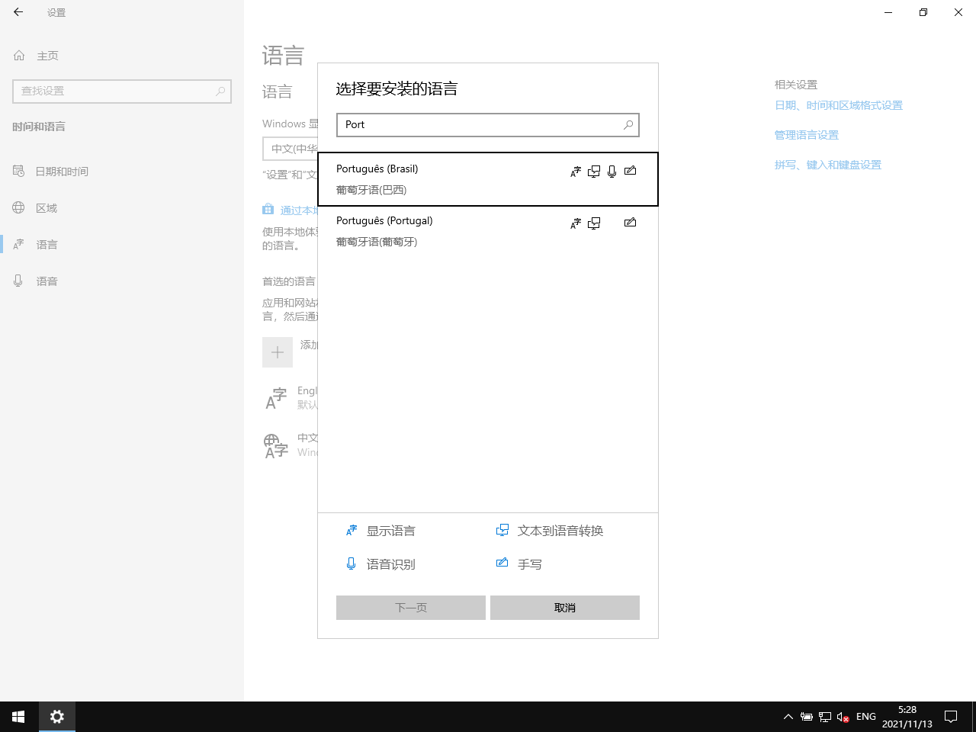The height and width of the screenshot is (732, 976).
Task: Open the Windows Start menu
Action: click(x=18, y=717)
